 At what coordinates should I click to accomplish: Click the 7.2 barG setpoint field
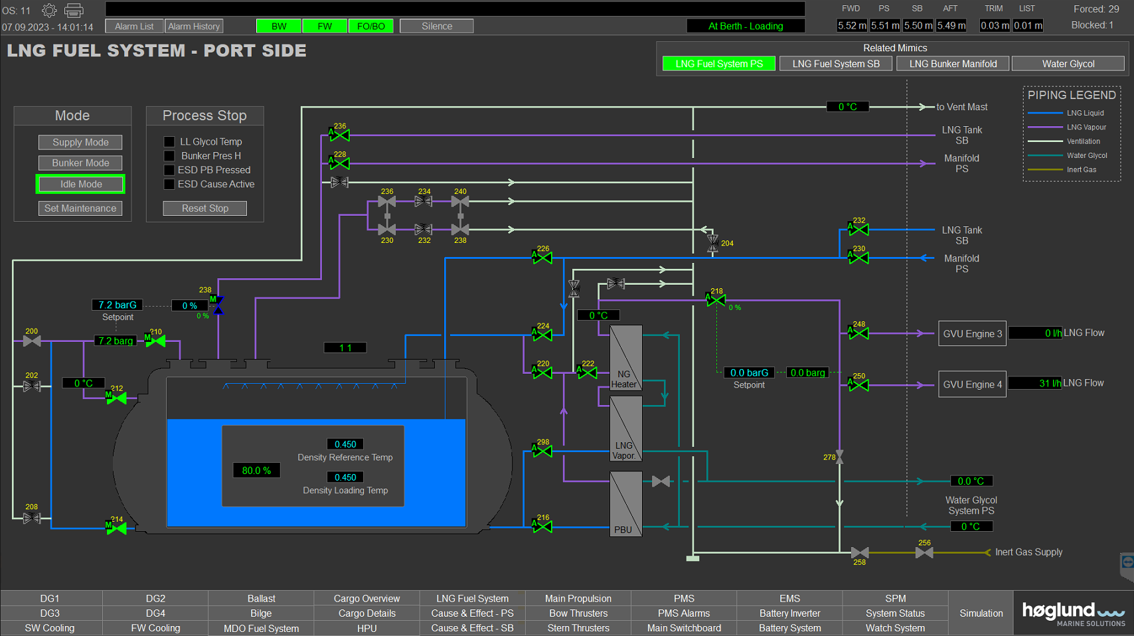click(x=118, y=305)
